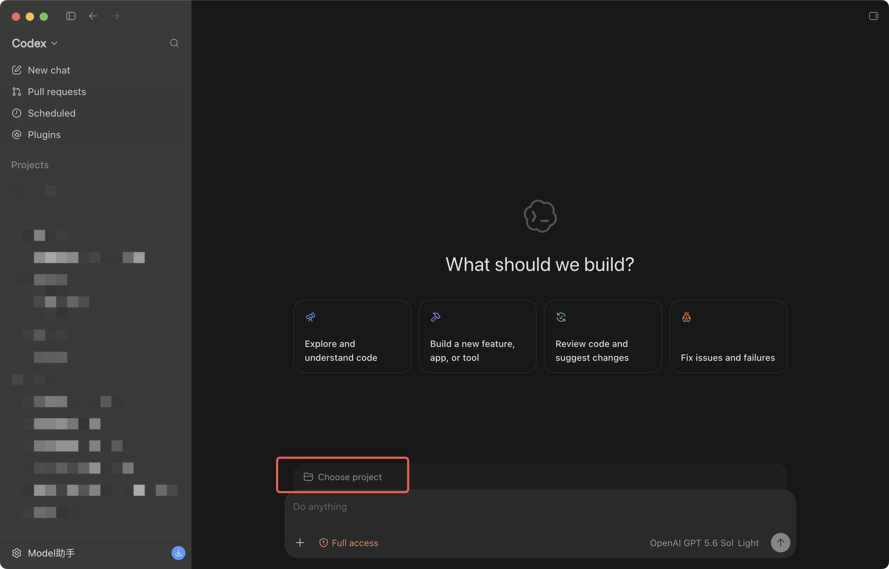Select the Build a new feature card
This screenshot has width=889, height=569.
[x=477, y=336]
